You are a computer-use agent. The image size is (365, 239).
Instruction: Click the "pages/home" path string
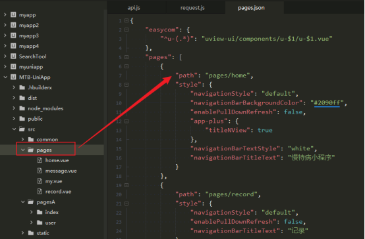pos(228,76)
